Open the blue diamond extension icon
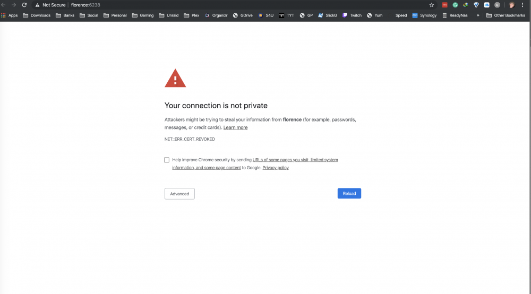 [x=476, y=5]
